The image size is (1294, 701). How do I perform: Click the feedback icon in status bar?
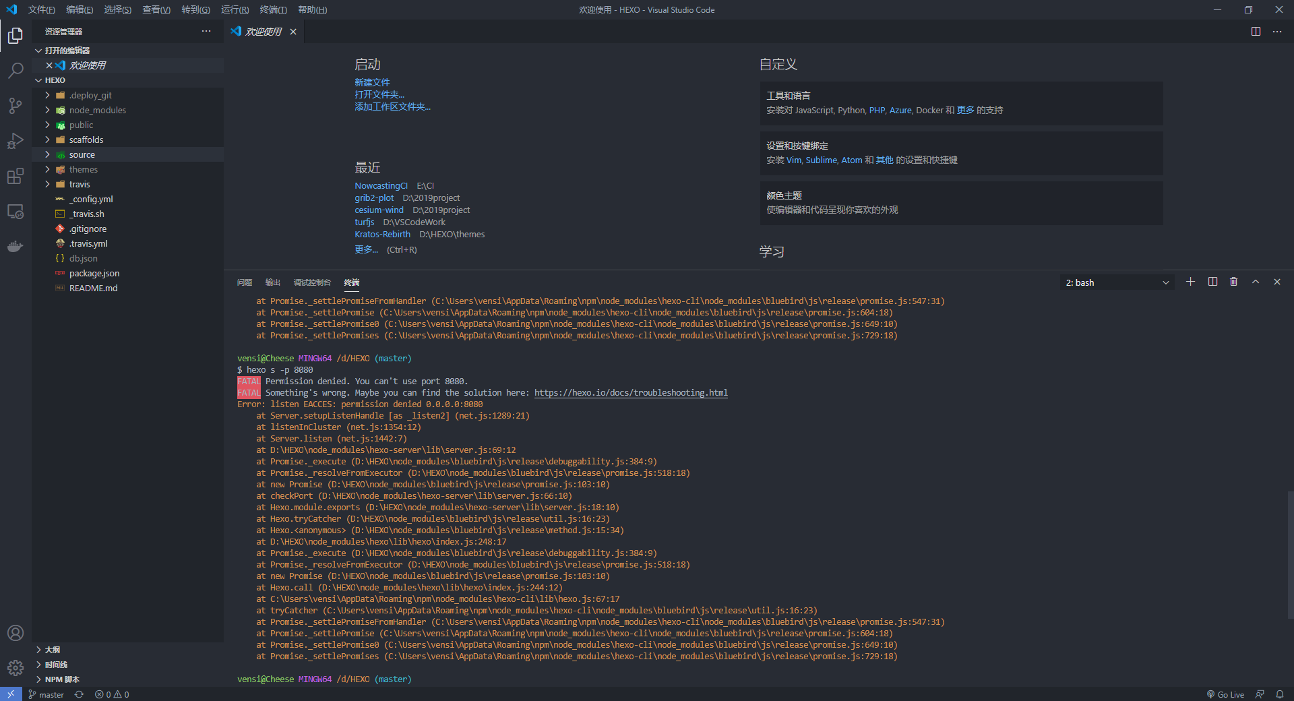tap(1260, 694)
